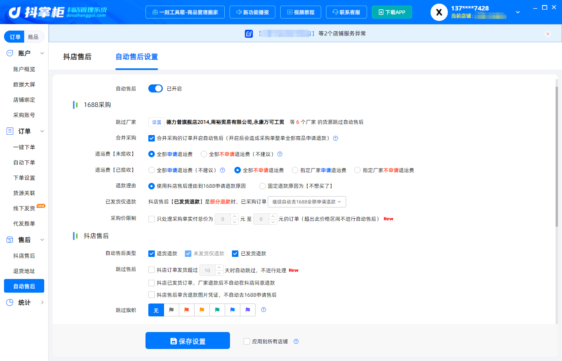Viewport: 562px width, 361px height.
Task: Click the 账户 section icon
Action: pyautogui.click(x=10, y=53)
